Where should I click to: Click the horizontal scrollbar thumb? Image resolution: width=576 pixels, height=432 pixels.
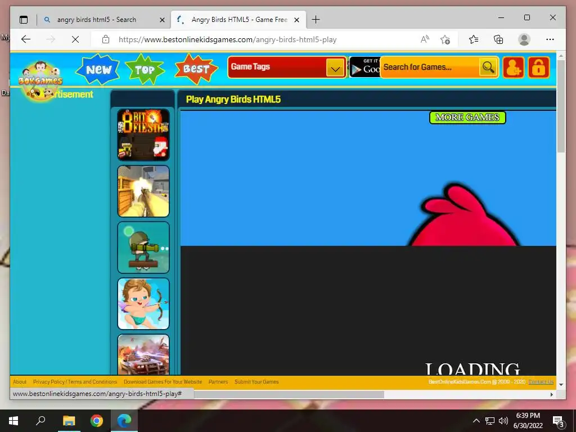tap(289, 394)
